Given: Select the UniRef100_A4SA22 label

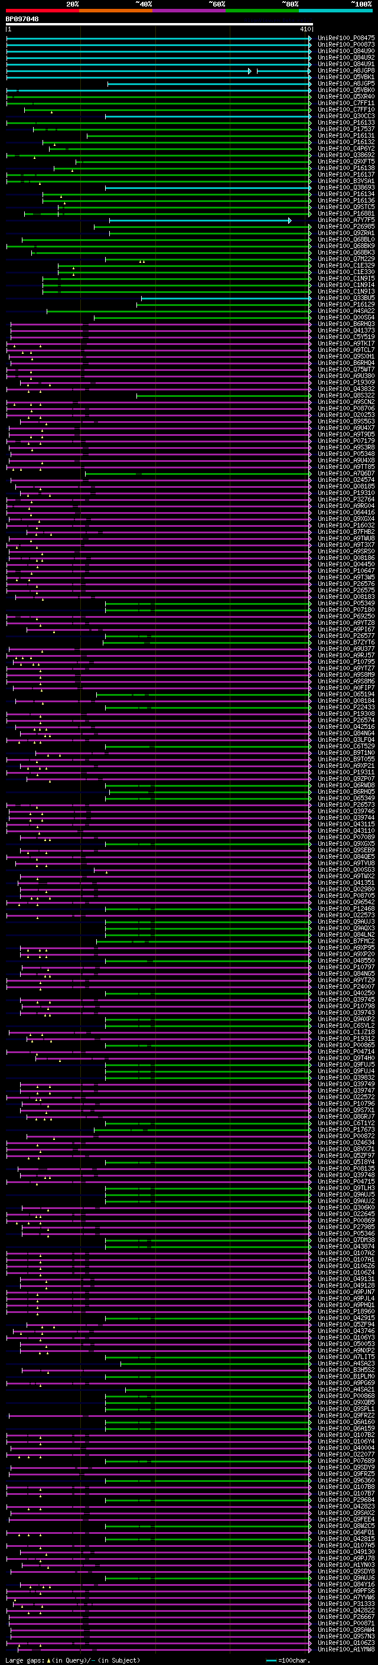Looking at the screenshot, I should 346,311.
